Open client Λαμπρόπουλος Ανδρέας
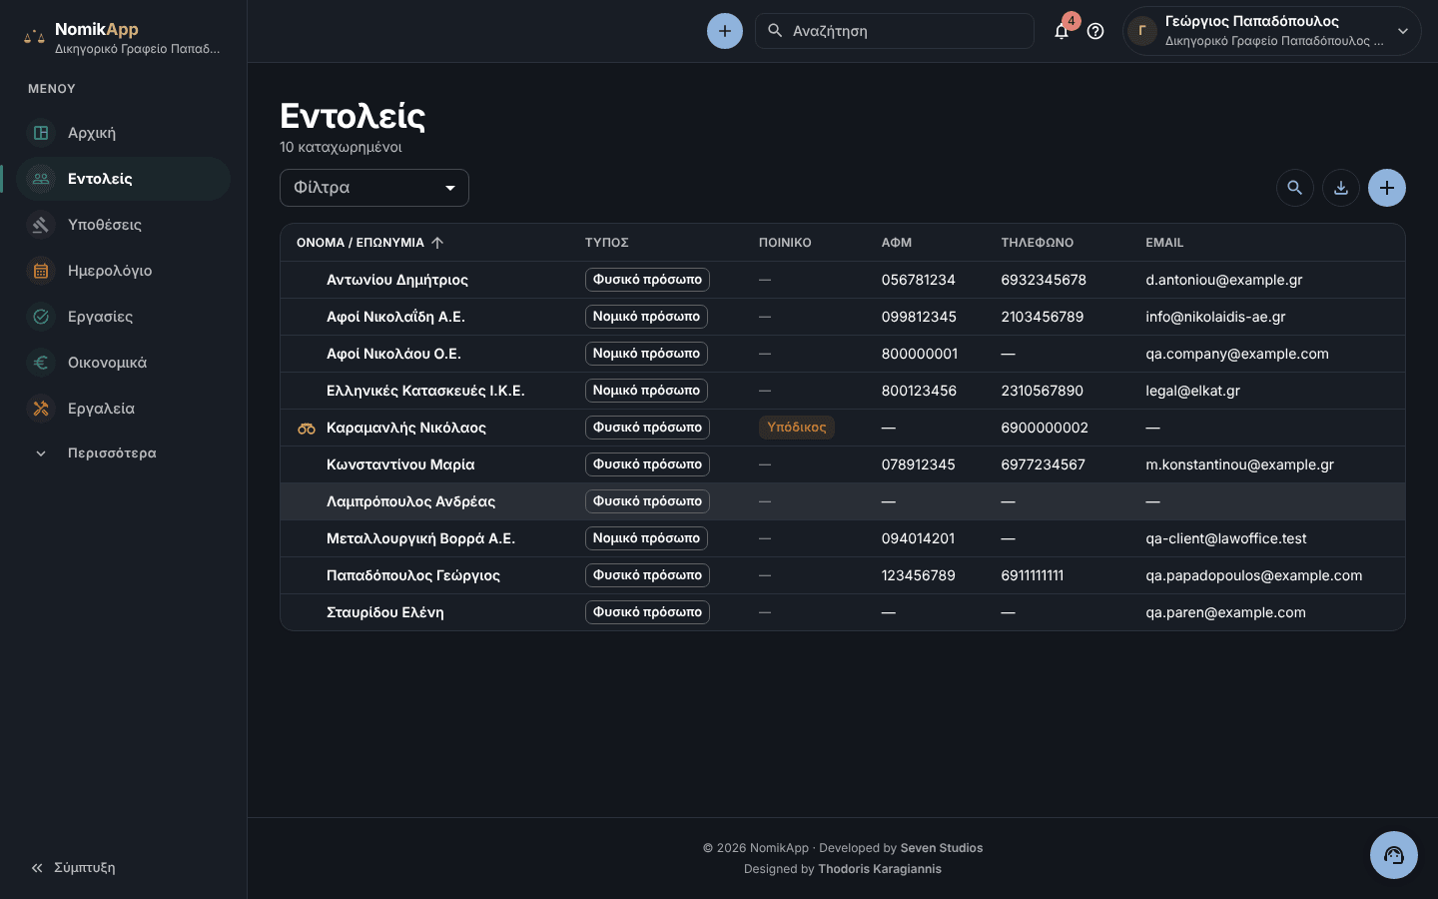This screenshot has width=1438, height=899. (x=410, y=501)
